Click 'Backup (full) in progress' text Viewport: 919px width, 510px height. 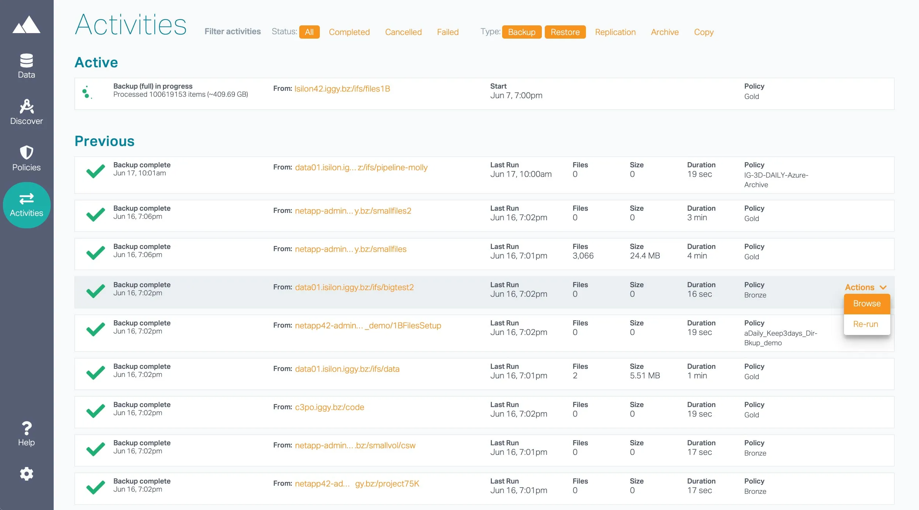pos(153,86)
